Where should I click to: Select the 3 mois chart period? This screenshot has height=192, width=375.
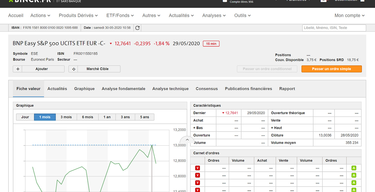pyautogui.click(x=66, y=117)
